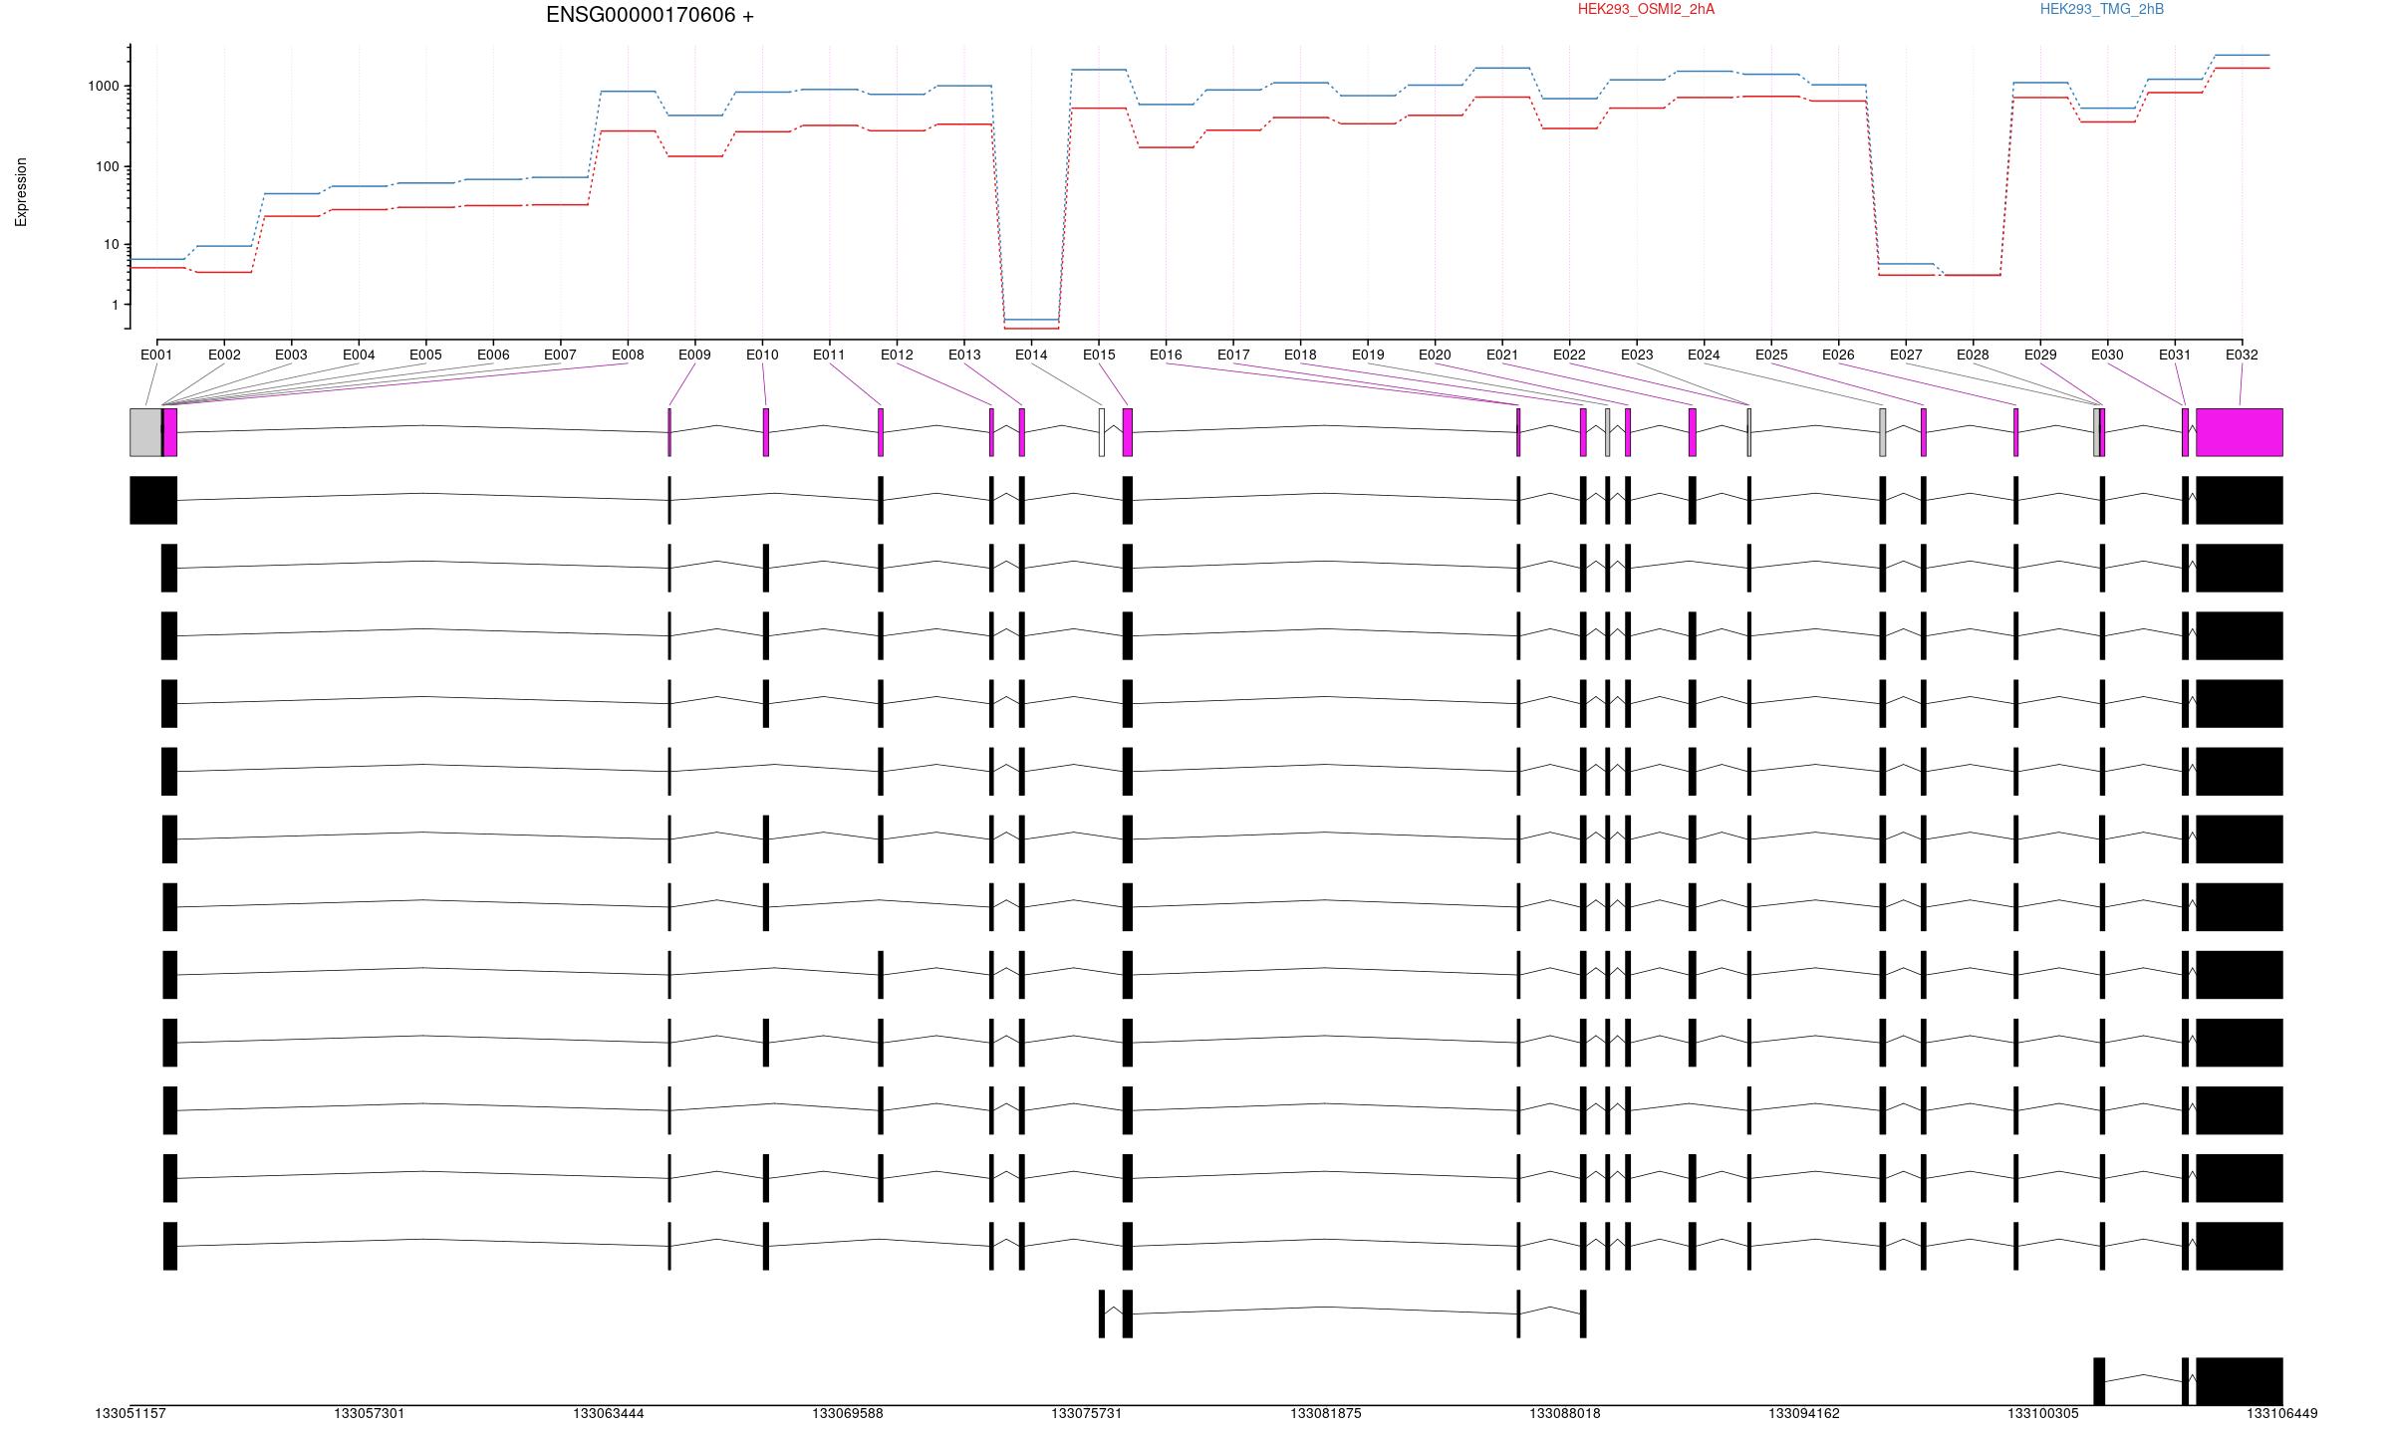
Task: Click the gray first exon block in gene model
Action: click(x=145, y=432)
